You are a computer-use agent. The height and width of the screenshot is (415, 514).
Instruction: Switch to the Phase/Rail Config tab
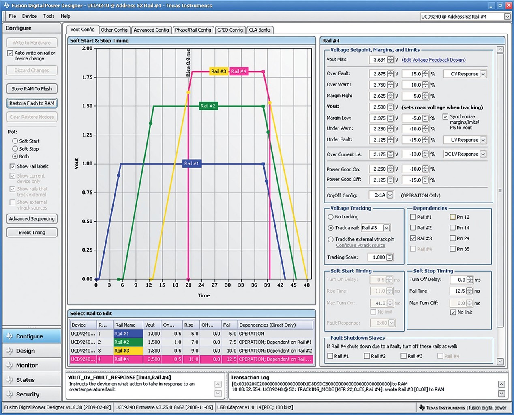click(x=193, y=30)
